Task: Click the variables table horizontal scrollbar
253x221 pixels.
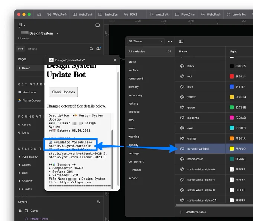Action: (214, 205)
